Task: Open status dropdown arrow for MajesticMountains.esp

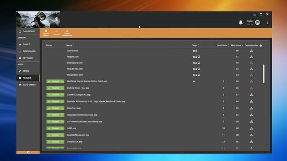Action: pos(63,135)
